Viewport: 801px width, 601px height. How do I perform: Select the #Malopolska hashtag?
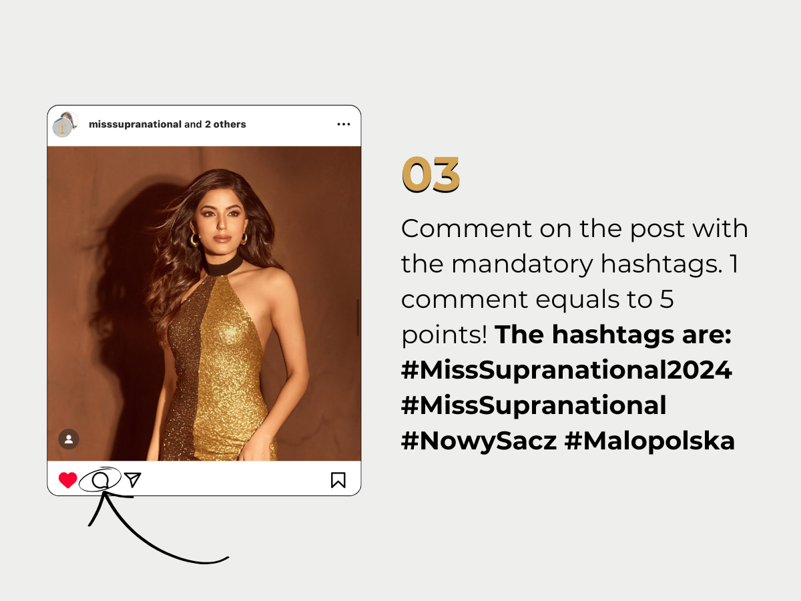click(649, 441)
